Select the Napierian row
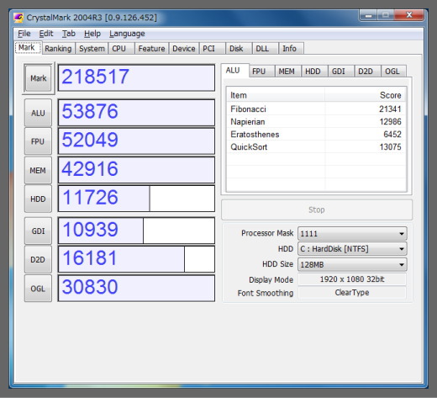Image resolution: width=437 pixels, height=398 pixels. click(316, 121)
